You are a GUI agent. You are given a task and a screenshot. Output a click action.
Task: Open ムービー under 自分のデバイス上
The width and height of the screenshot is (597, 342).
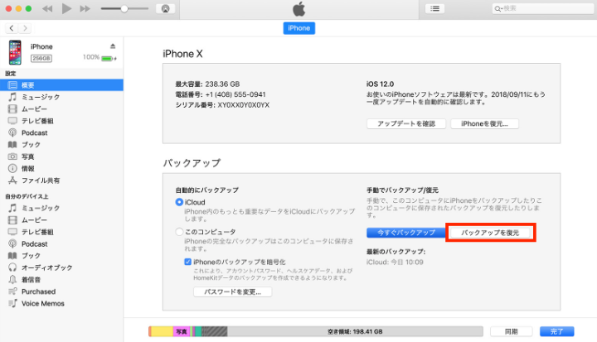pos(61,220)
